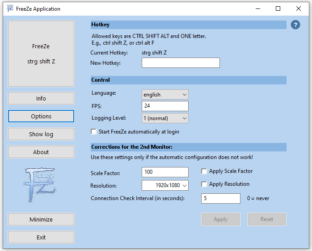The width and height of the screenshot is (312, 251).
Task: Click the Connection Check Interval field
Action: point(221,198)
